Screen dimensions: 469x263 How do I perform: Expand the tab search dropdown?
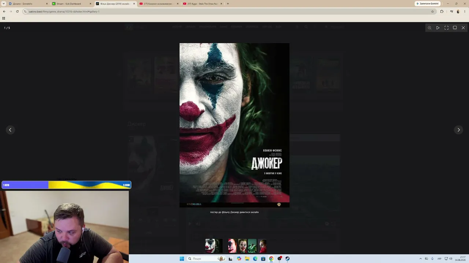tap(4, 4)
